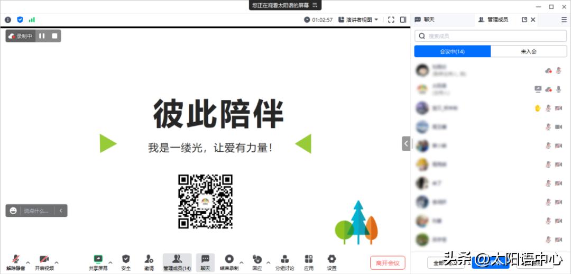The width and height of the screenshot is (571, 274).
Task: Close the members side panel
Action: (533, 20)
